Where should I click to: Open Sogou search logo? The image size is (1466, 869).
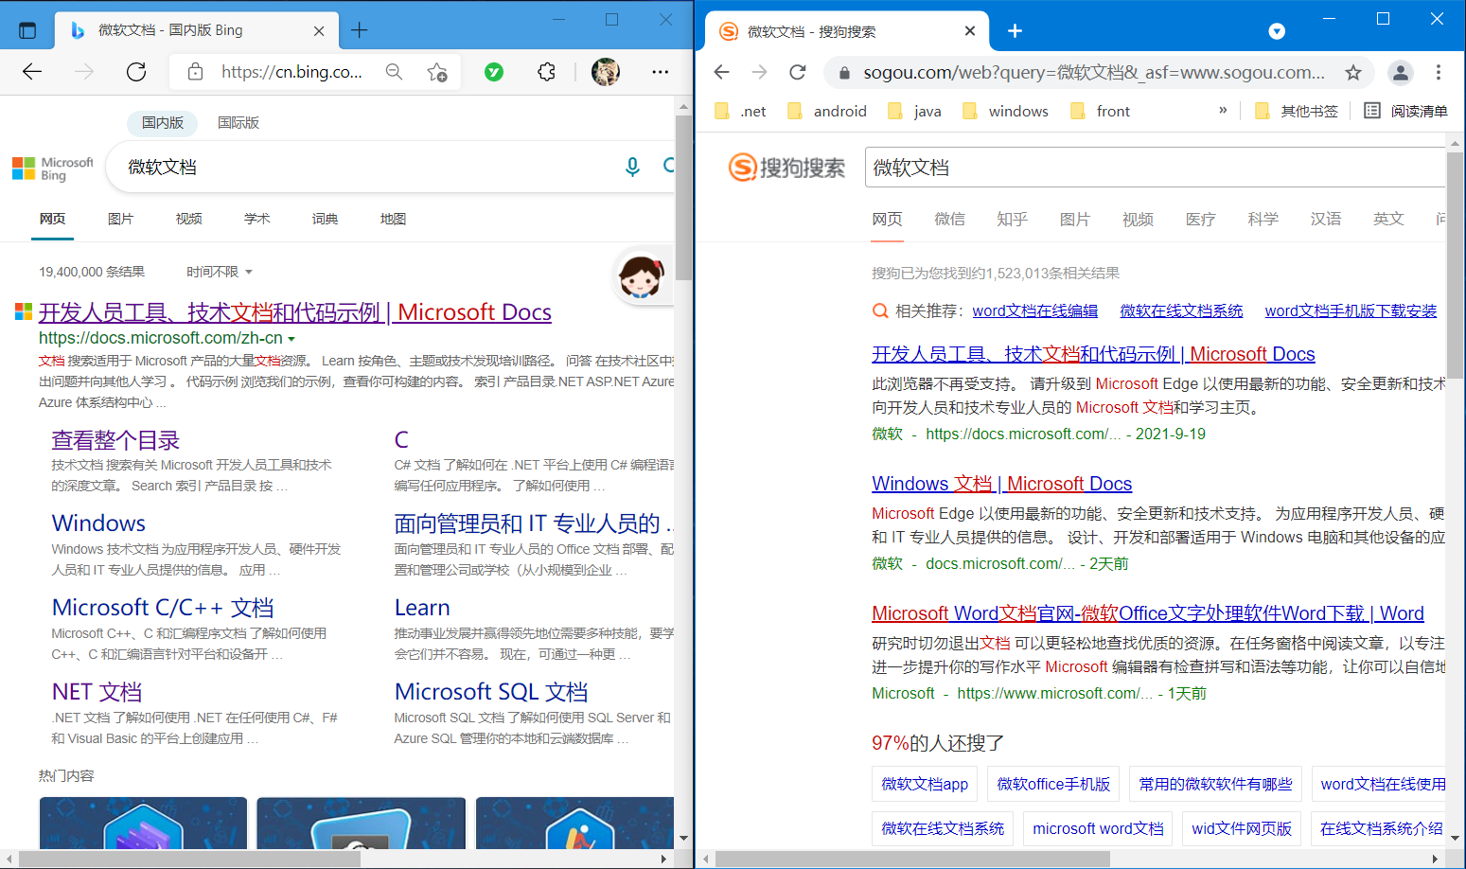coord(786,168)
